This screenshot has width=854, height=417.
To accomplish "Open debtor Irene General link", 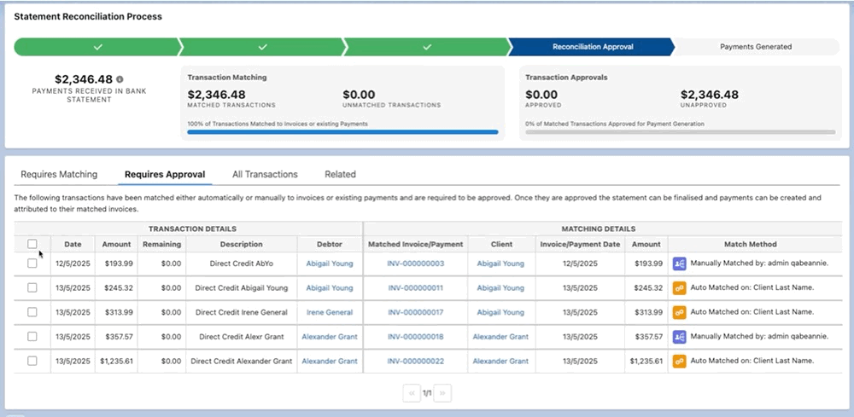I will [330, 312].
